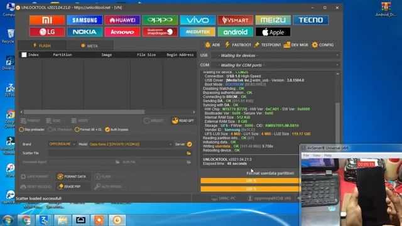Open the Testpoint tool
402x226 pixels.
[268, 45]
